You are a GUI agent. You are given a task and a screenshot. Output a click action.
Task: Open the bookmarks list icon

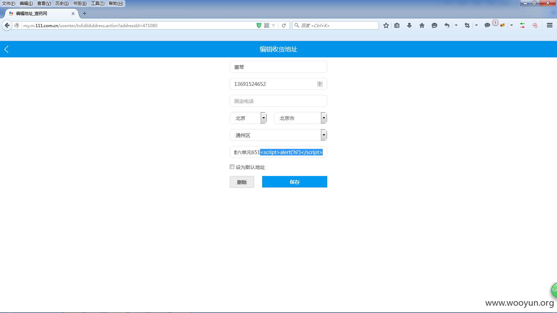click(x=397, y=25)
